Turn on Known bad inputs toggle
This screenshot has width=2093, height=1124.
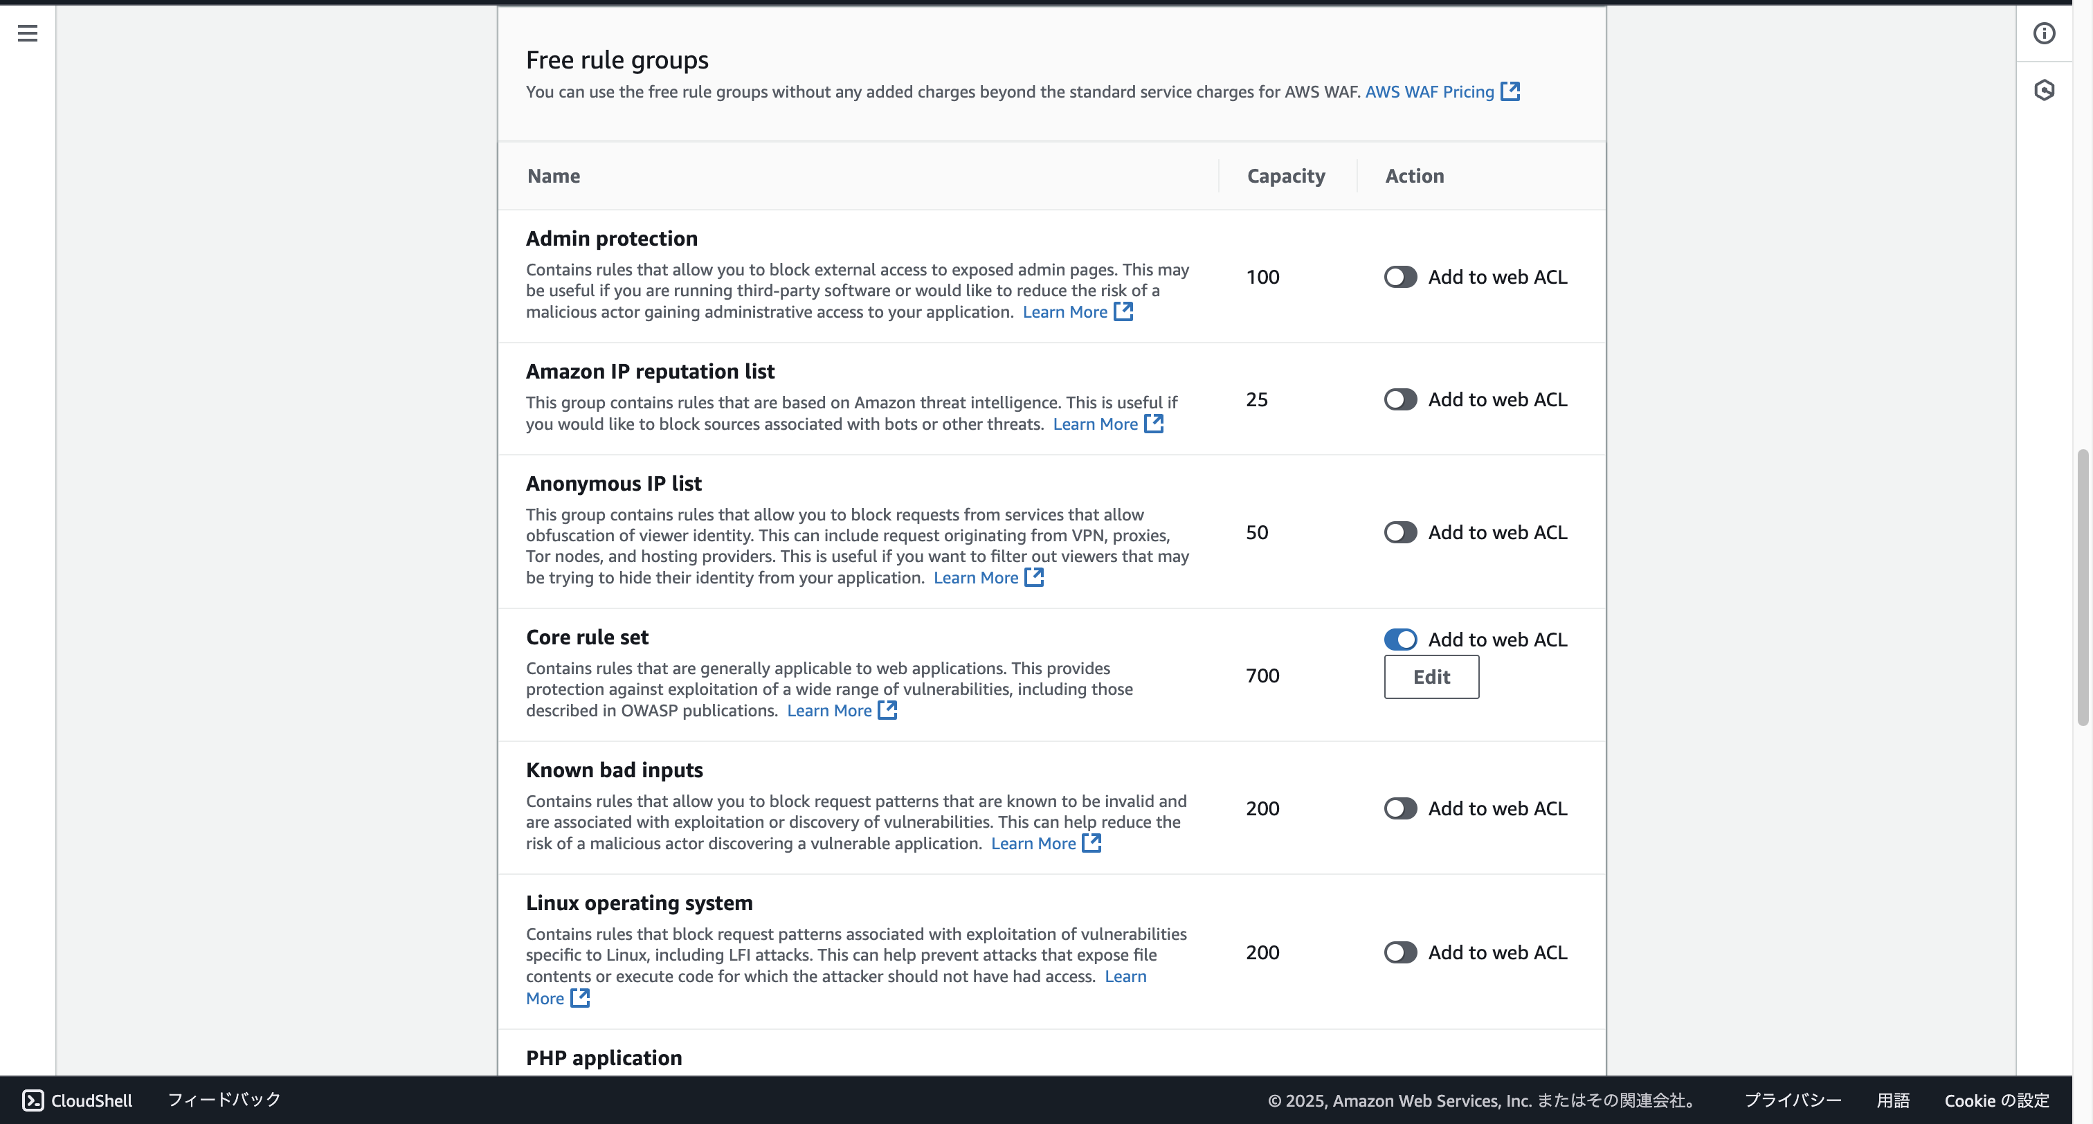pos(1400,808)
